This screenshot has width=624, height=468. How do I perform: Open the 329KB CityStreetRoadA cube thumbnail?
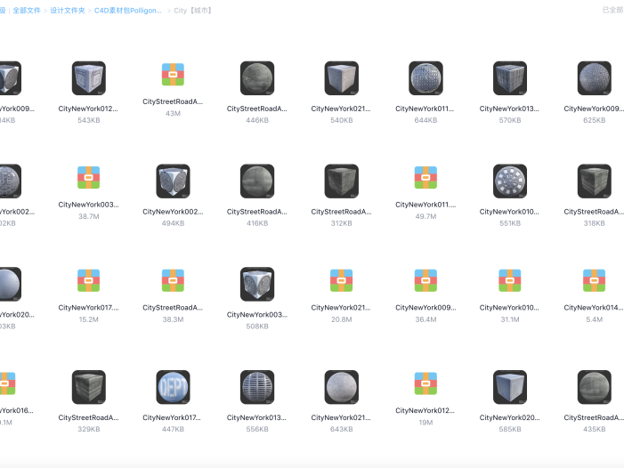[88, 388]
